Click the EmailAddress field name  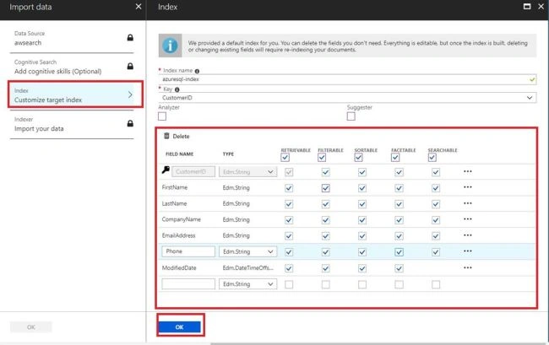pyautogui.click(x=178, y=235)
